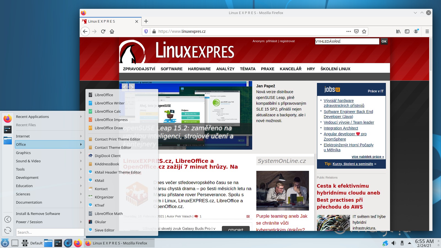Select the Office menu category
Viewport: 441px width, 248px height.
click(49, 144)
